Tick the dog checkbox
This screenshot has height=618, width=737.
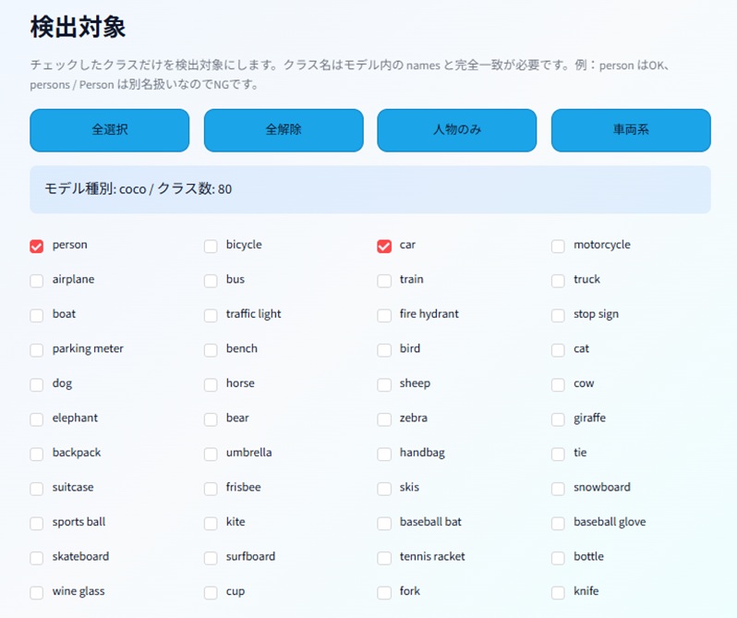(x=37, y=385)
